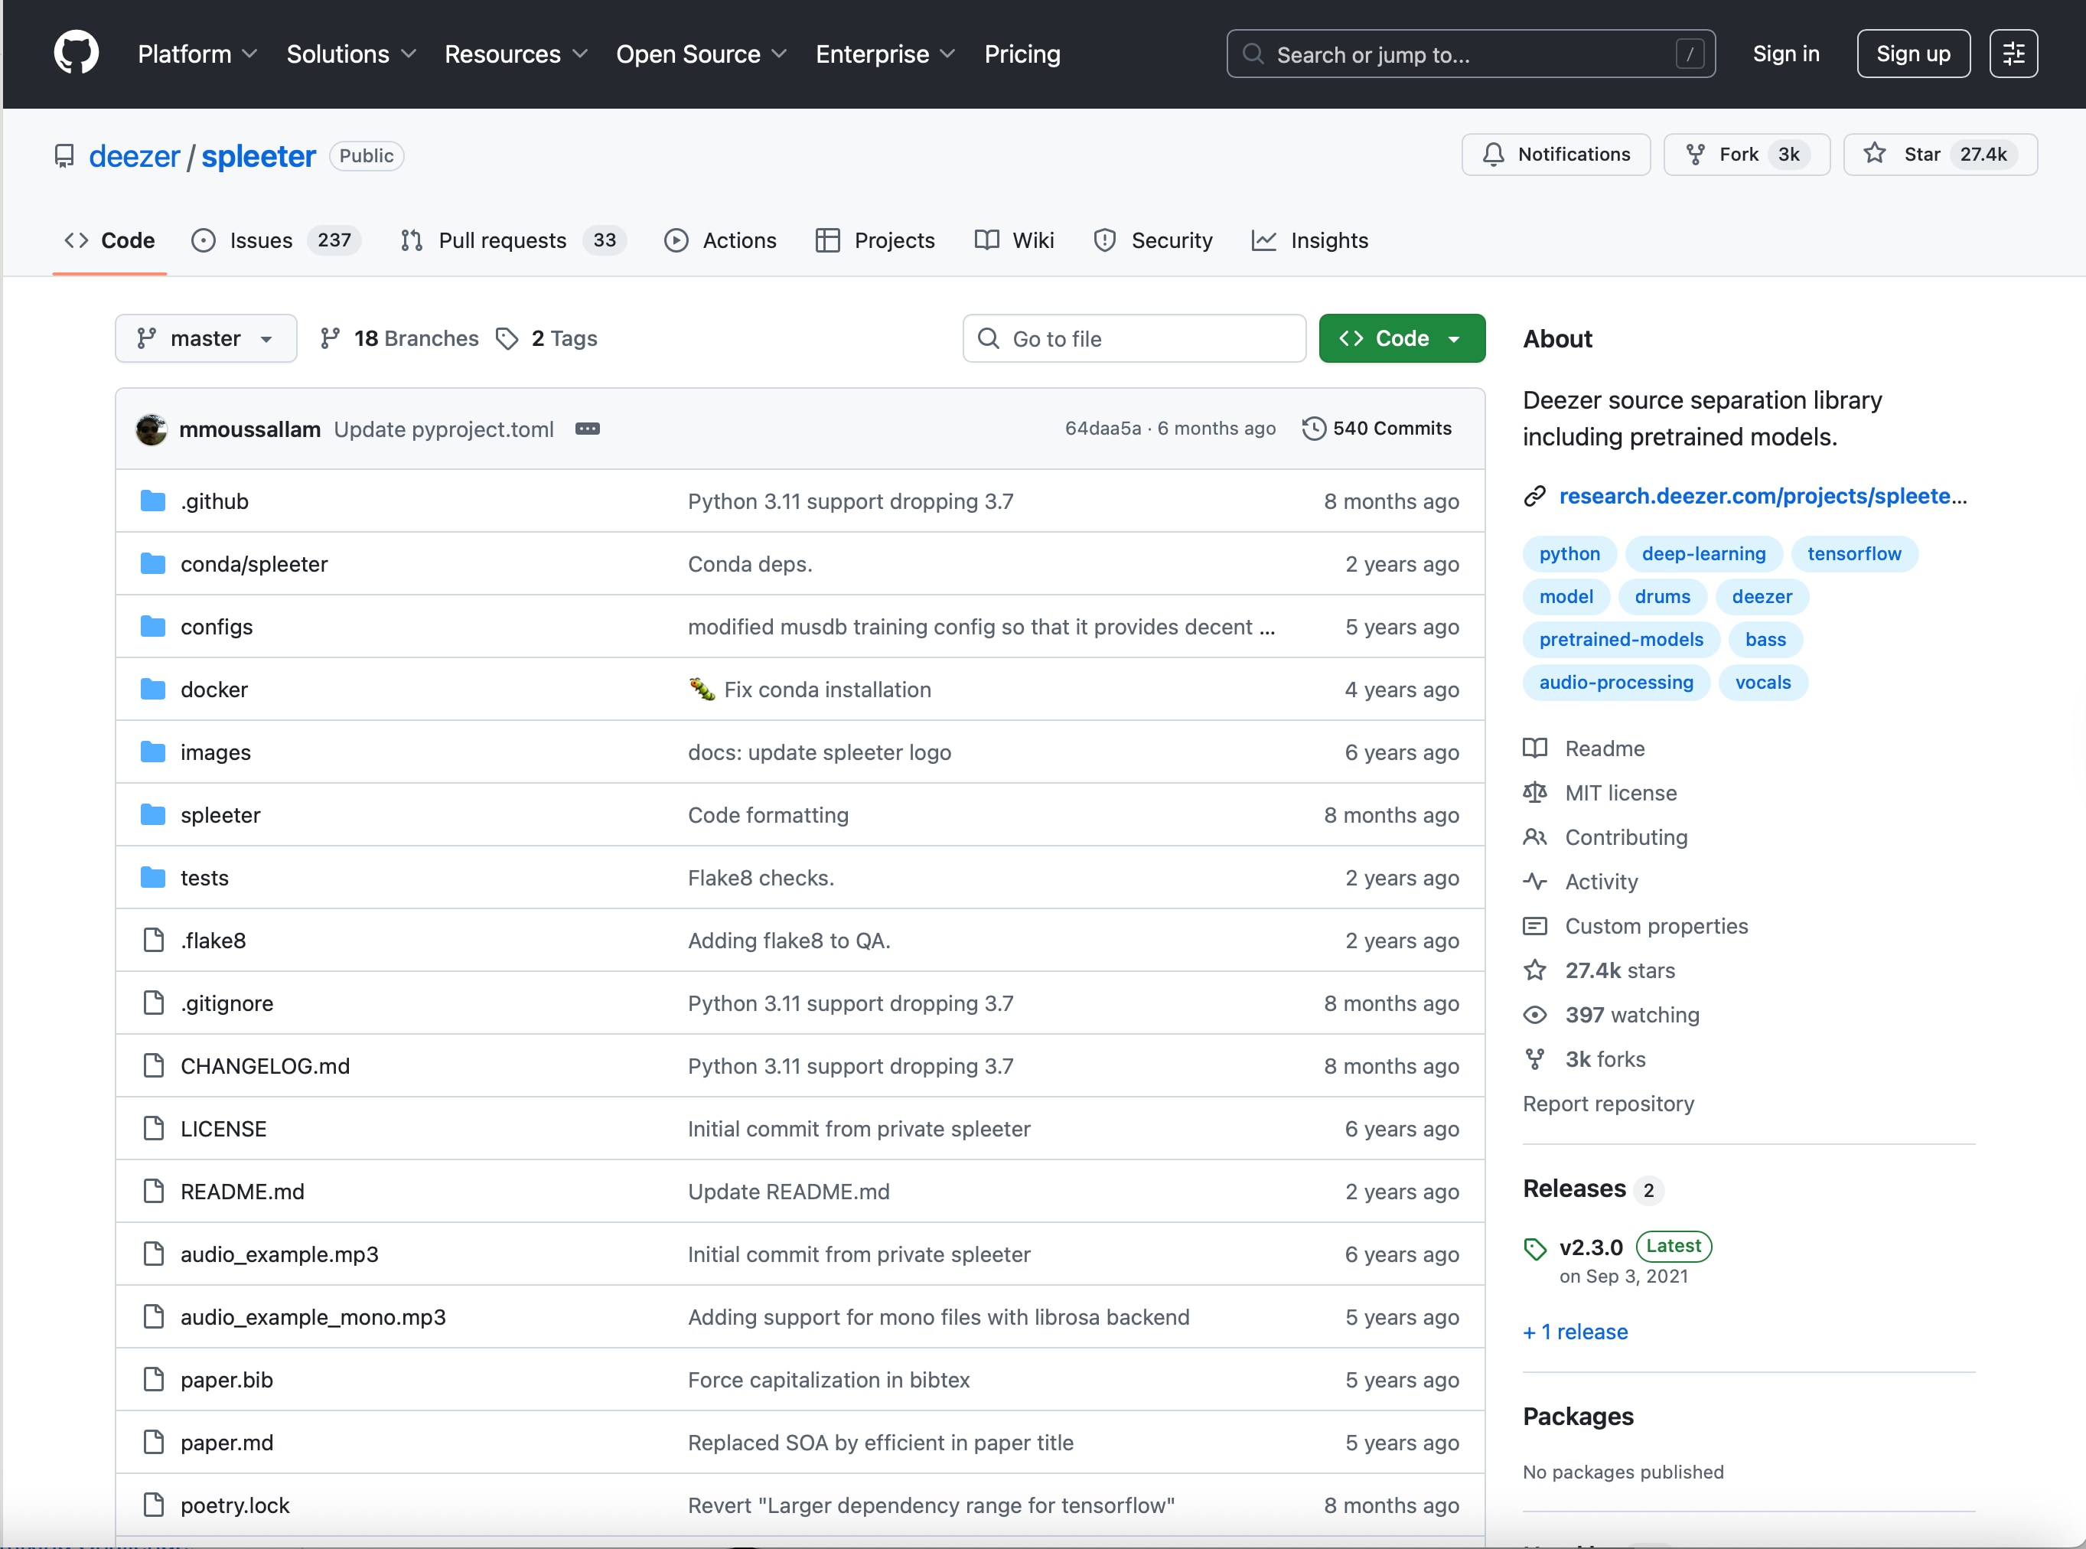Open the README.md file
Image resolution: width=2086 pixels, height=1549 pixels.
(x=243, y=1191)
